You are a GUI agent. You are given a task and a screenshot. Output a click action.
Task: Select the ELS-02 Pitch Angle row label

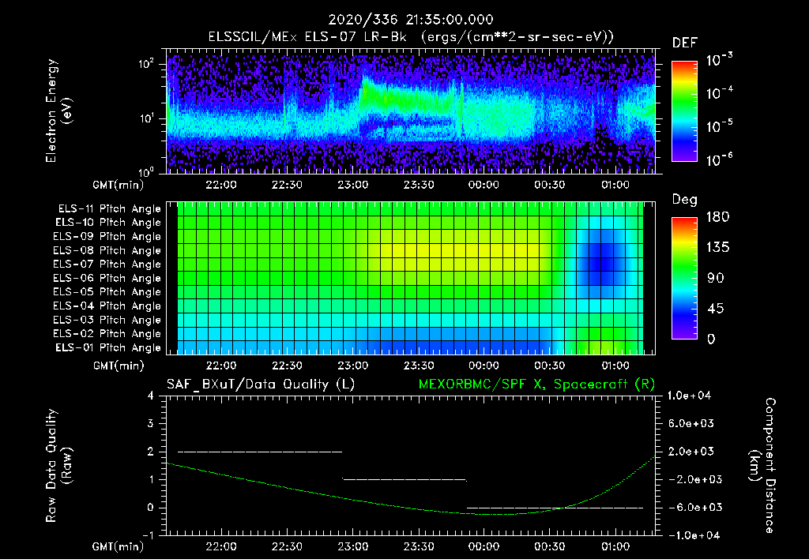107,334
